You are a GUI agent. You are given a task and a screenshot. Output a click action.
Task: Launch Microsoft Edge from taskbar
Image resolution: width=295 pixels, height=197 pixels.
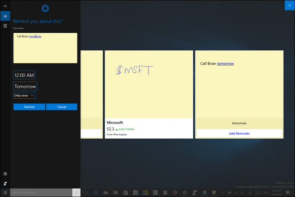[96, 192]
